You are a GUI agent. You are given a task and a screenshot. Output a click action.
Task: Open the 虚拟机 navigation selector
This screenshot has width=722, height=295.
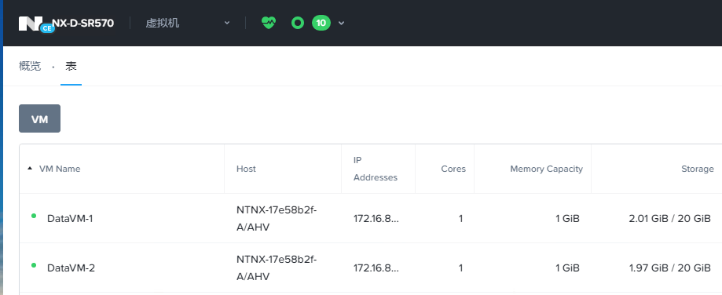pyautogui.click(x=188, y=23)
